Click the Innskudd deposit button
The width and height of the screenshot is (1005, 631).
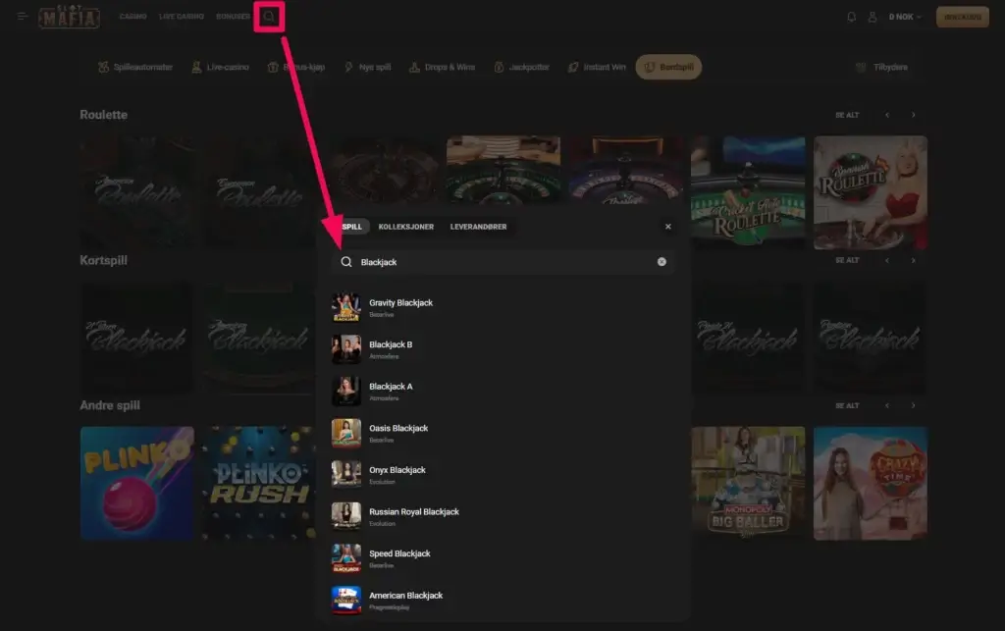[962, 17]
